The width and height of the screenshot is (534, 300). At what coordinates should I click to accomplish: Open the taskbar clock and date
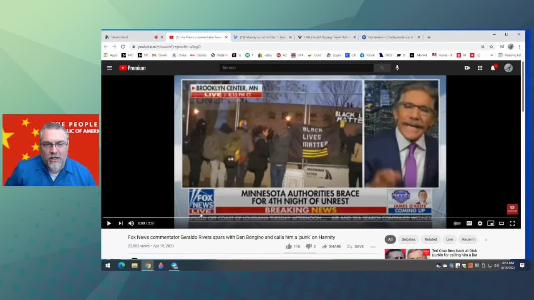coord(508,265)
